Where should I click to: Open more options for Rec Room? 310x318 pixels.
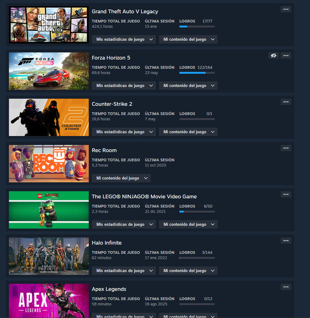pyautogui.click(x=286, y=148)
